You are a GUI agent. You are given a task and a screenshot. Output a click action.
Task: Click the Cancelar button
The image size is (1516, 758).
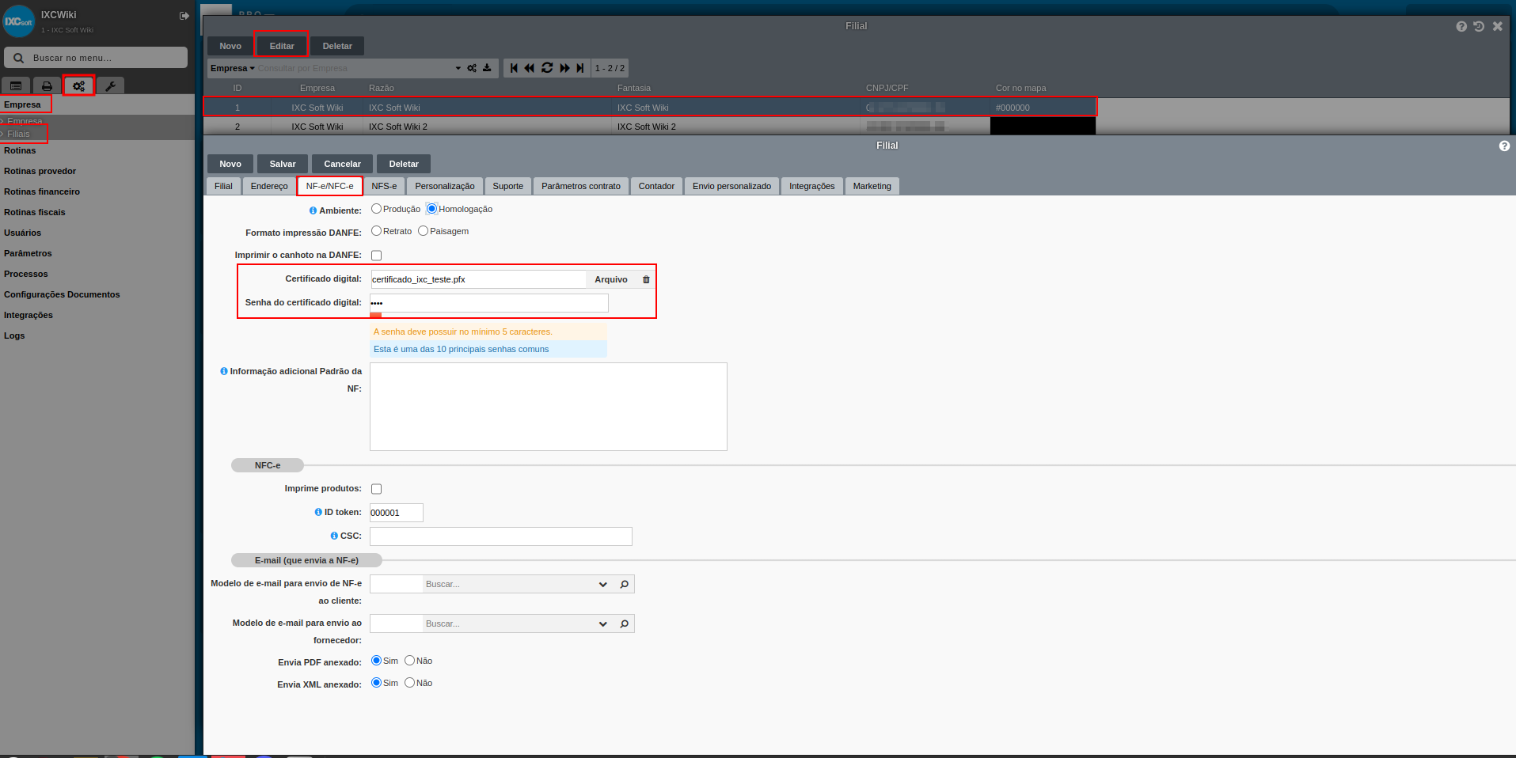tap(342, 164)
